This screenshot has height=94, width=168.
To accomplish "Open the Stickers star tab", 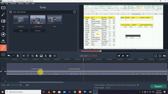I will pos(3,34).
